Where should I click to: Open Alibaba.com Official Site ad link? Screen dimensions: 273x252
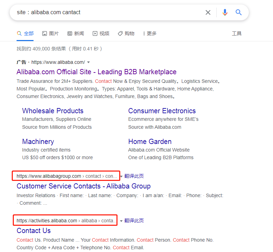[96, 72]
